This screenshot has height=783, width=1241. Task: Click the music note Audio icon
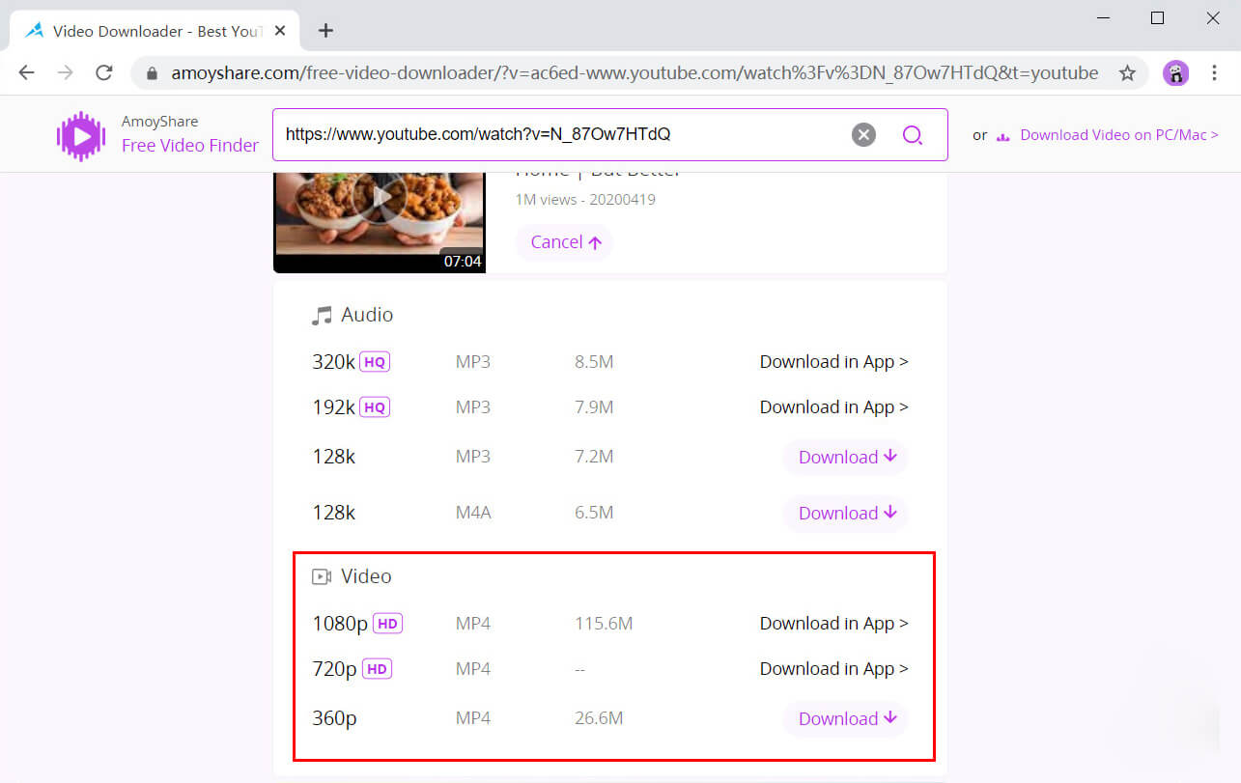point(321,316)
